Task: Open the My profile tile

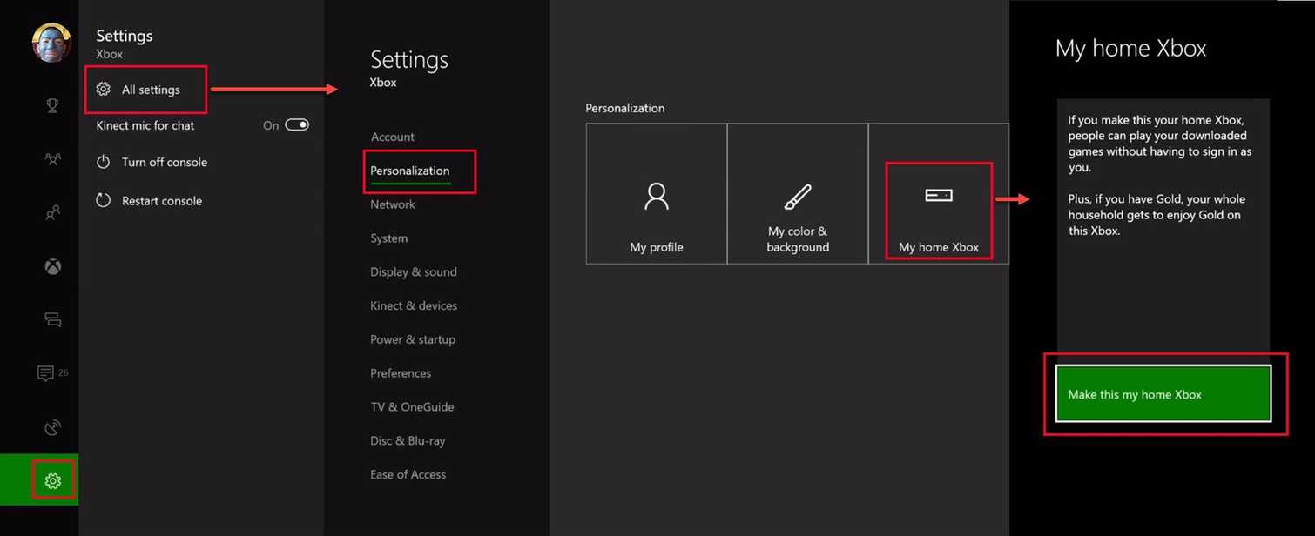Action: click(x=657, y=193)
